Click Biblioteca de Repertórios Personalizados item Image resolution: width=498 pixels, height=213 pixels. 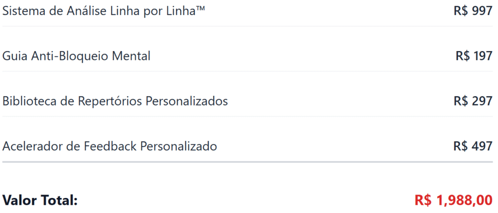115,101
